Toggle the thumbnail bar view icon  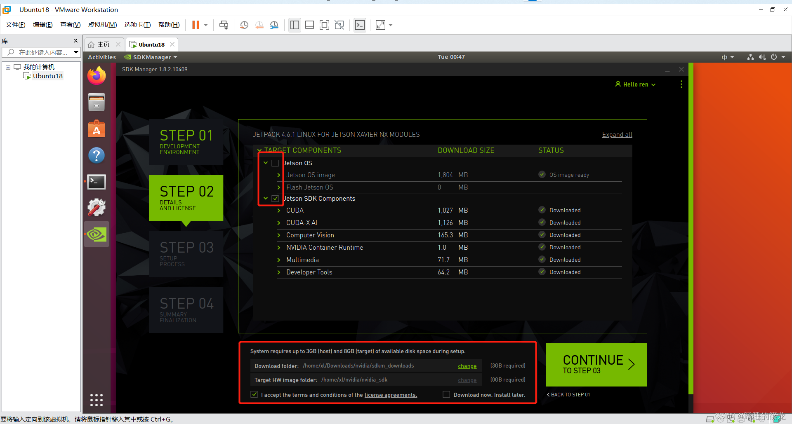[x=309, y=25]
